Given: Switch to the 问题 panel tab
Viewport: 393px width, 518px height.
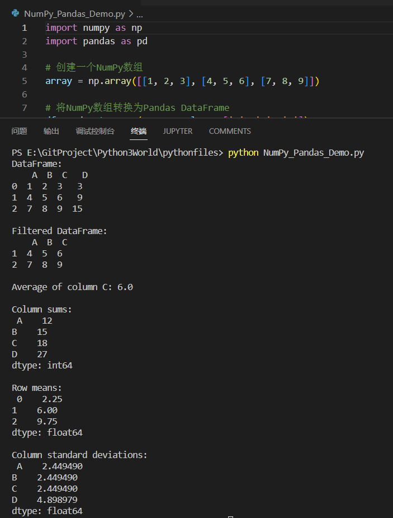Looking at the screenshot, I should tap(19, 131).
